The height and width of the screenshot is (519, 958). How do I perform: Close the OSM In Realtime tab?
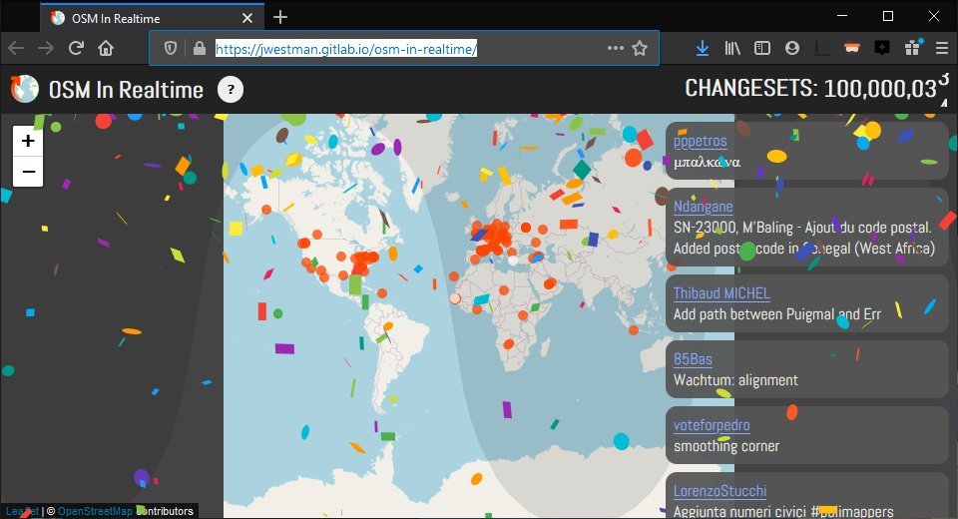point(247,18)
